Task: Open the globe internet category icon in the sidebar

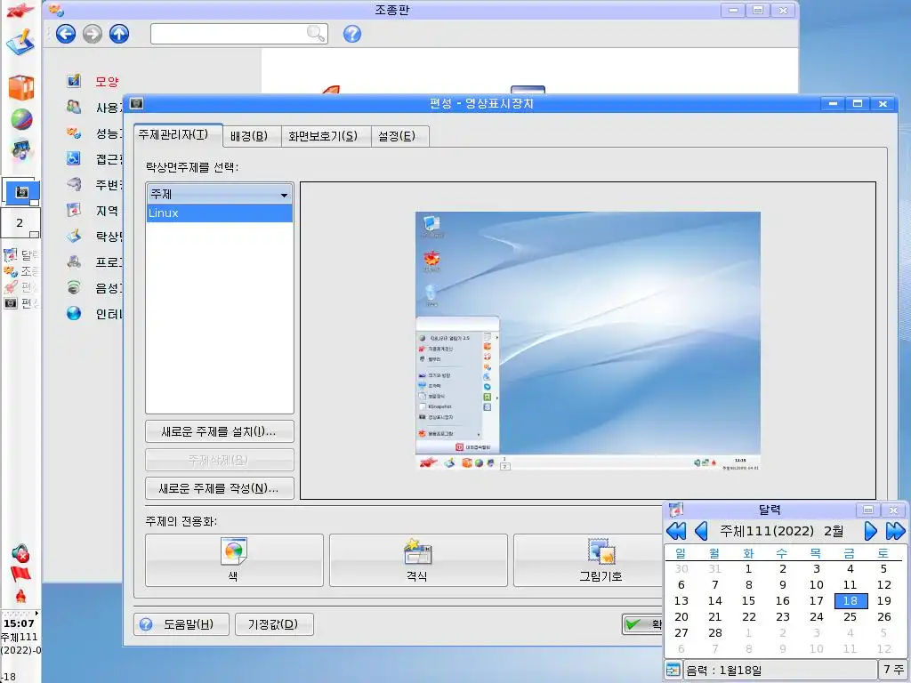Action: (x=74, y=313)
